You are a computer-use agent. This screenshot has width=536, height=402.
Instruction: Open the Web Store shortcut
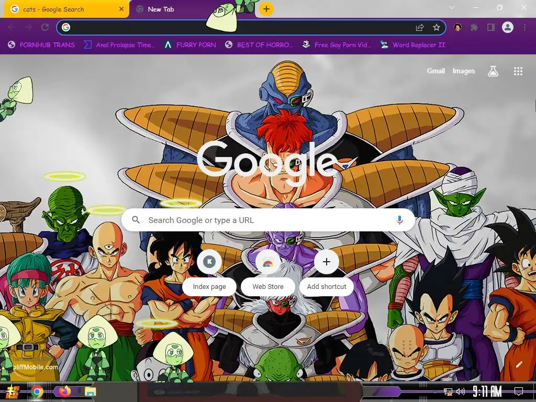click(268, 273)
